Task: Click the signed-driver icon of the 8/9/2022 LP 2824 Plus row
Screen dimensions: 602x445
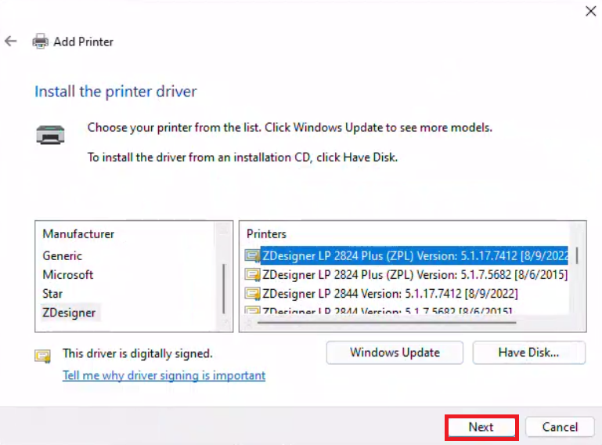Action: pos(252,255)
